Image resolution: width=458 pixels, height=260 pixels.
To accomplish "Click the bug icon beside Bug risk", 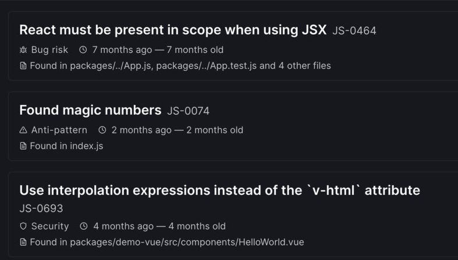I will click(x=23, y=50).
